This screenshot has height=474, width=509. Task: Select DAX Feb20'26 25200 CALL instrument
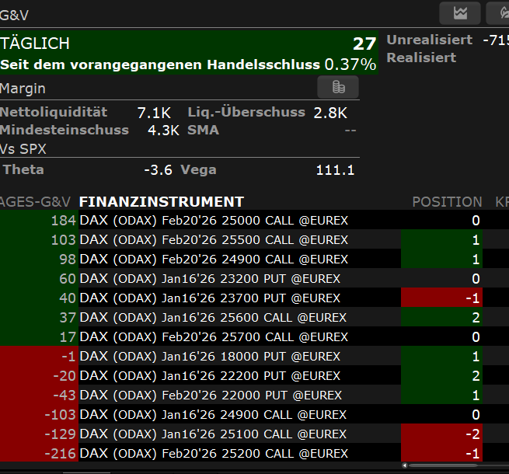(x=214, y=454)
